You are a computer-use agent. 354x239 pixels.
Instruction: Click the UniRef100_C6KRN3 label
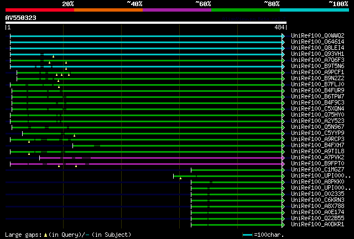coord(317,200)
